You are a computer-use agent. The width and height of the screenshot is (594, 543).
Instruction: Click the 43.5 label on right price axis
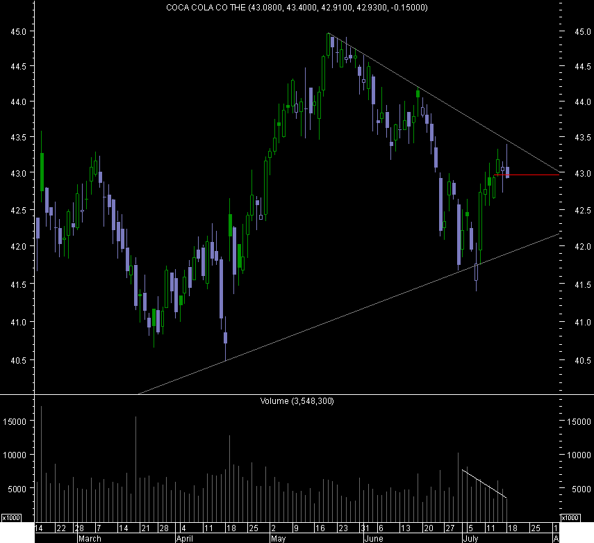[x=583, y=137]
